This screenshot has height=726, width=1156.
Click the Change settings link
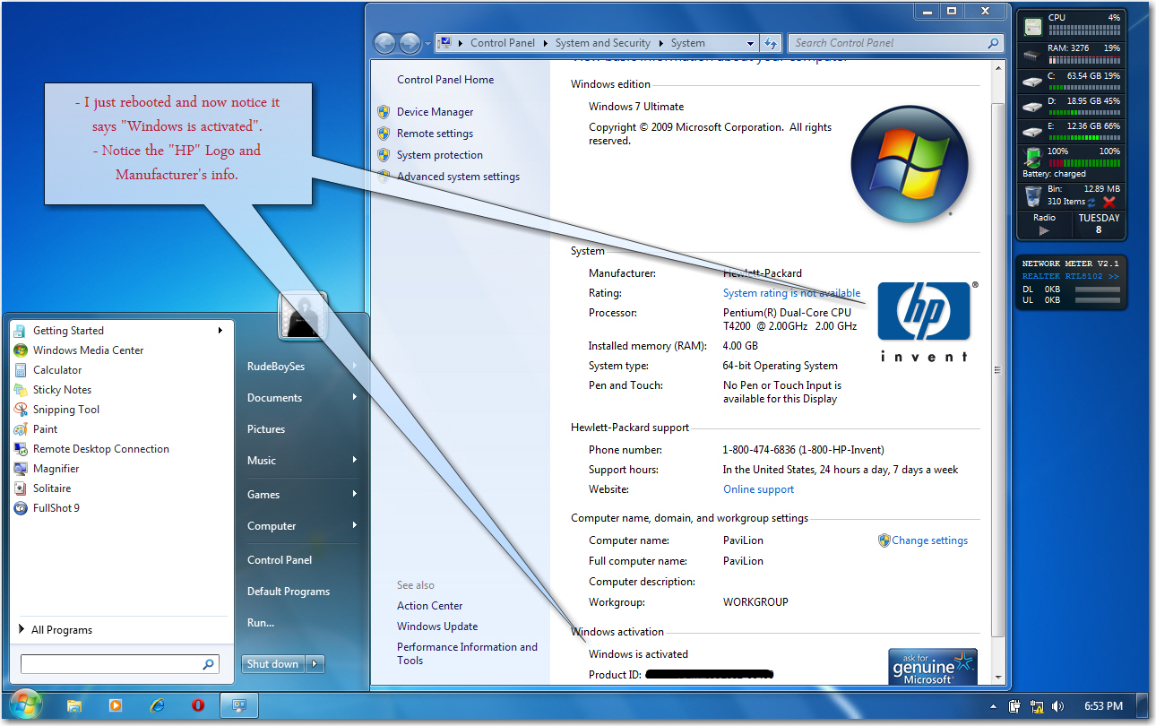click(929, 540)
